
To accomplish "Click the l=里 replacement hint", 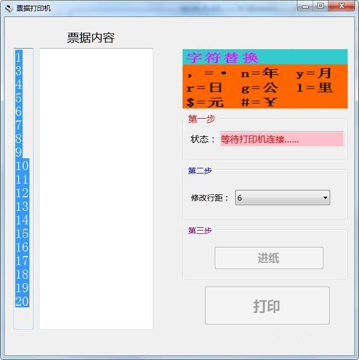I will tap(314, 88).
